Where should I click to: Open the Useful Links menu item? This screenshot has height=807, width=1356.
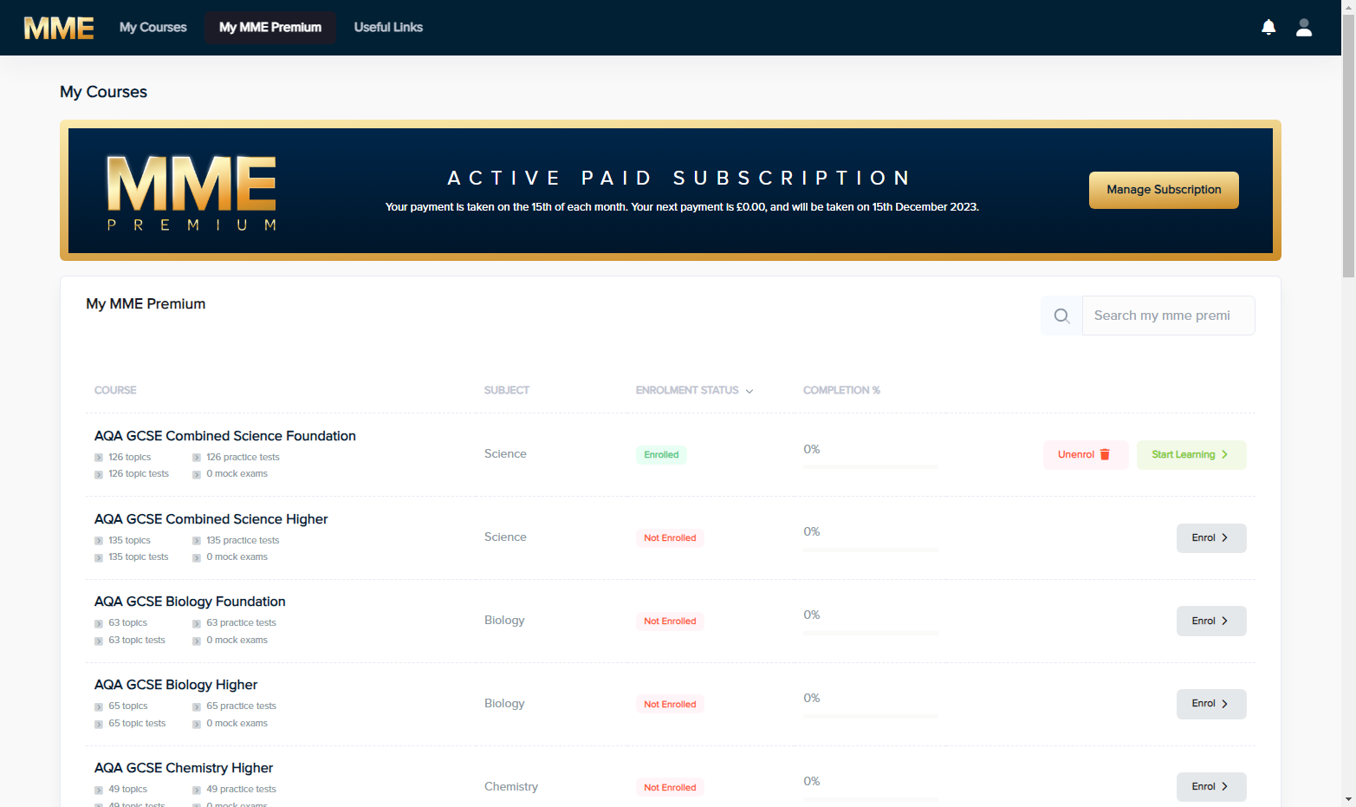[388, 28]
